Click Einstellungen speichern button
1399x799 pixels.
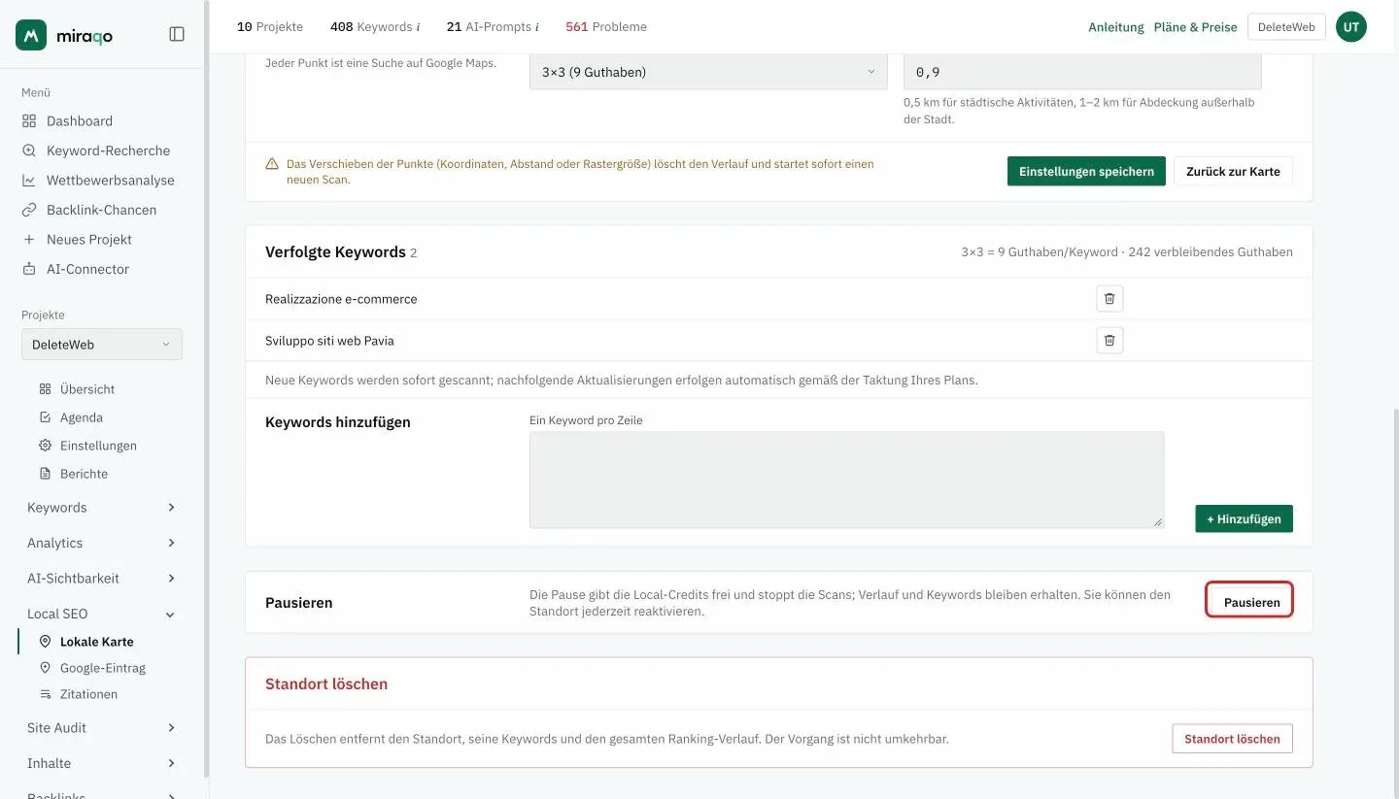point(1086,171)
